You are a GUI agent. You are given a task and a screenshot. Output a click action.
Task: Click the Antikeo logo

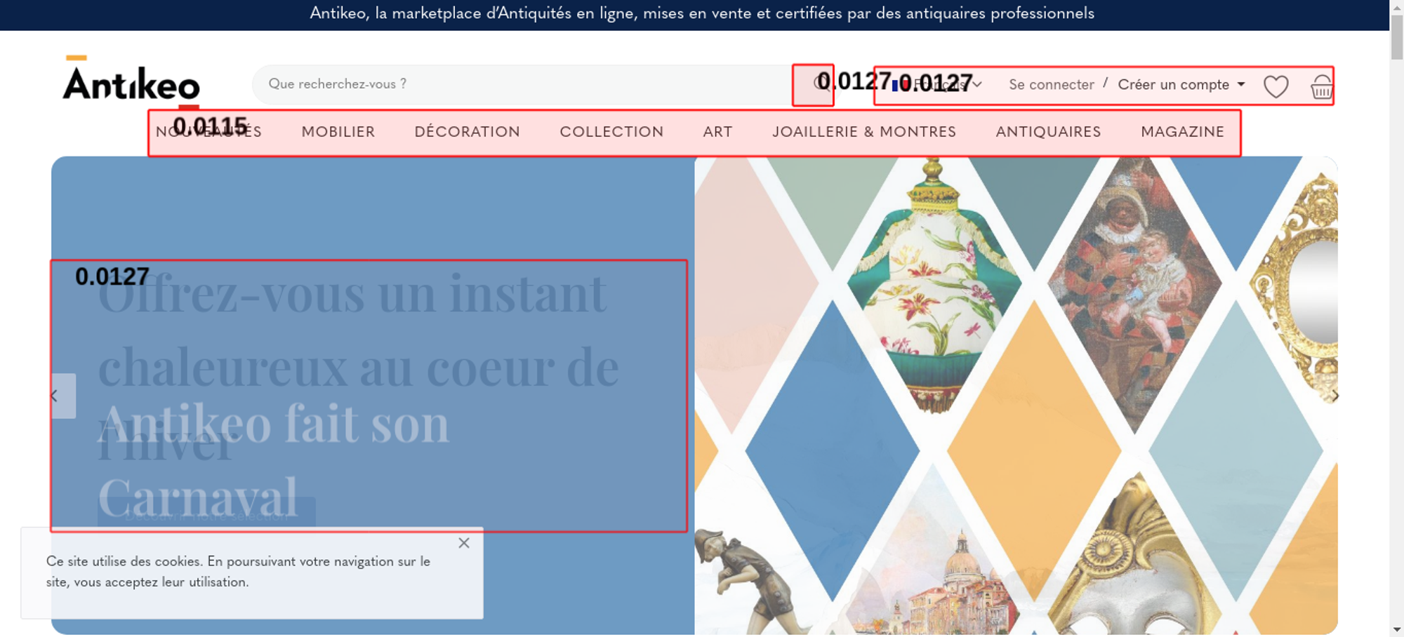pos(131,82)
